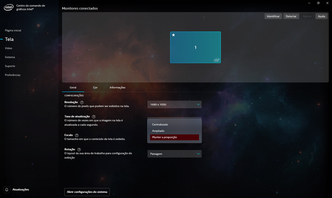The width and height of the screenshot is (332, 198).
Task: Open Ajuda help button
Action: (321, 16)
